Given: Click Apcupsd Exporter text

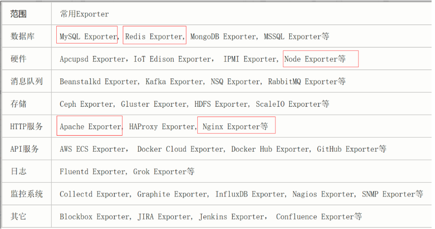Looking at the screenshot, I should click(x=92, y=59).
